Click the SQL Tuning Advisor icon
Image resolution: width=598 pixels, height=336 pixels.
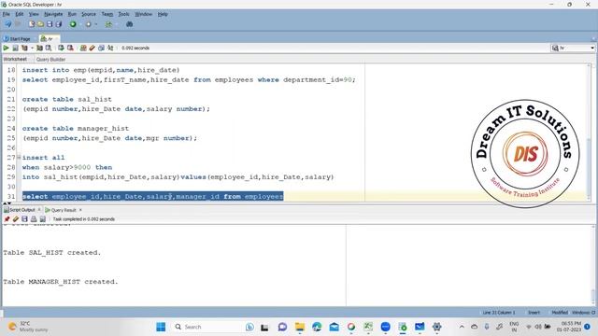pos(49,48)
